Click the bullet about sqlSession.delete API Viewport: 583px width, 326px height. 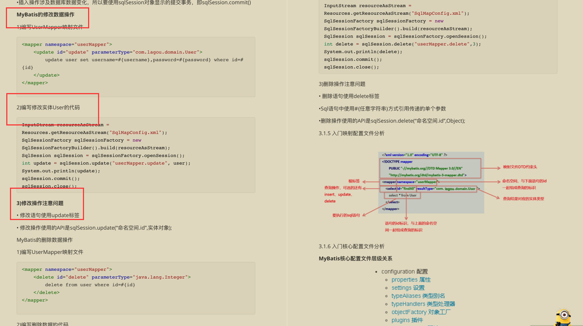(392, 121)
